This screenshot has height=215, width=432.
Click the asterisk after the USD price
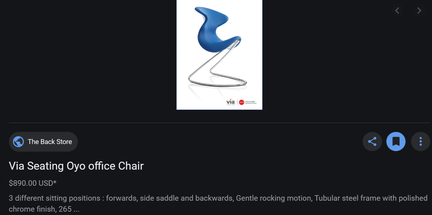pos(55,182)
